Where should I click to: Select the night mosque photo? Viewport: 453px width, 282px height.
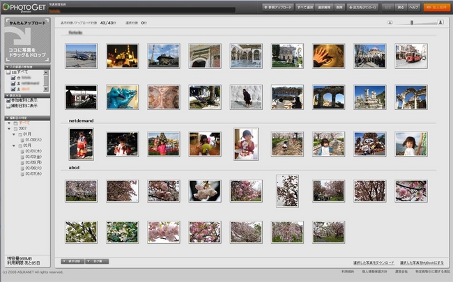(x=123, y=56)
